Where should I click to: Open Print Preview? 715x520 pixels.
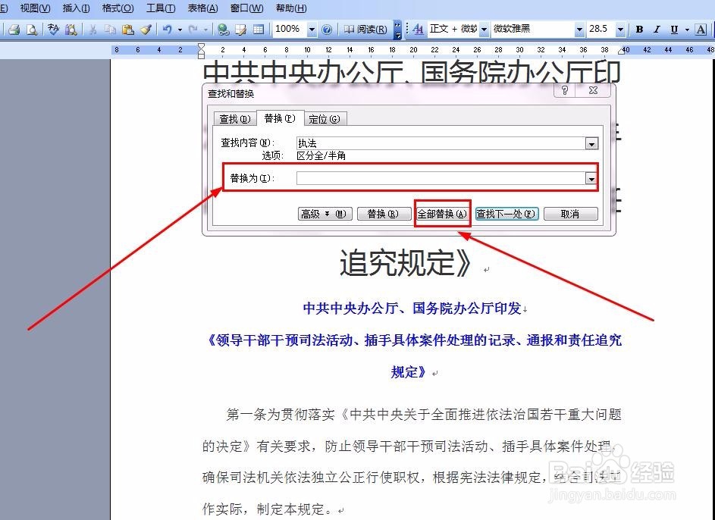coord(32,30)
